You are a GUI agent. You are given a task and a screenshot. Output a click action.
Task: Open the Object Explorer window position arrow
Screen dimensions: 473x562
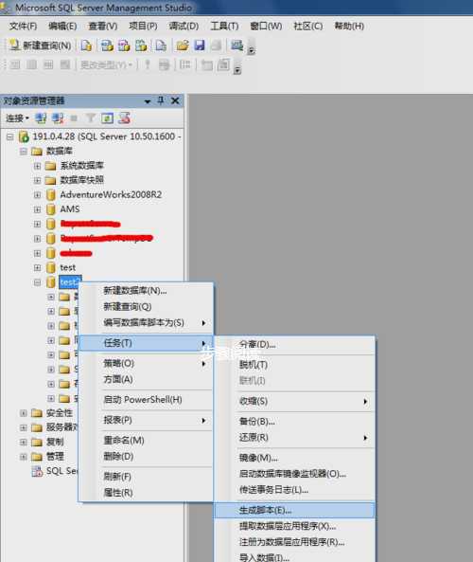tap(147, 101)
